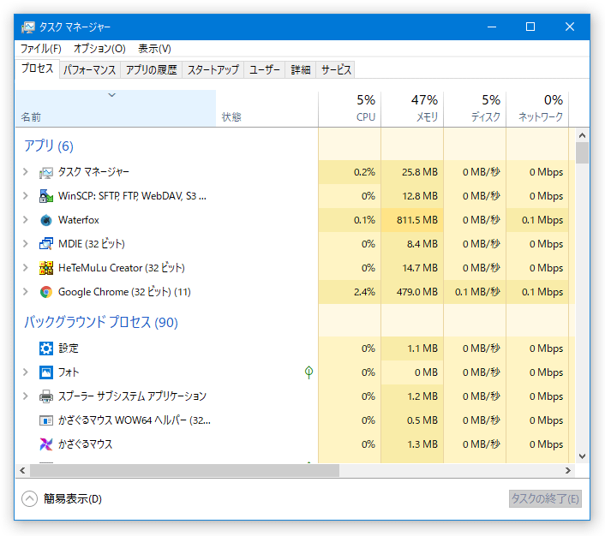
Task: Expand the Google Chrome process group
Action: coord(26,292)
